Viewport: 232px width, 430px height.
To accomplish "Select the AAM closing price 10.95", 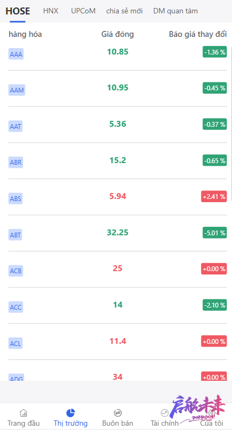I will click(x=118, y=88).
